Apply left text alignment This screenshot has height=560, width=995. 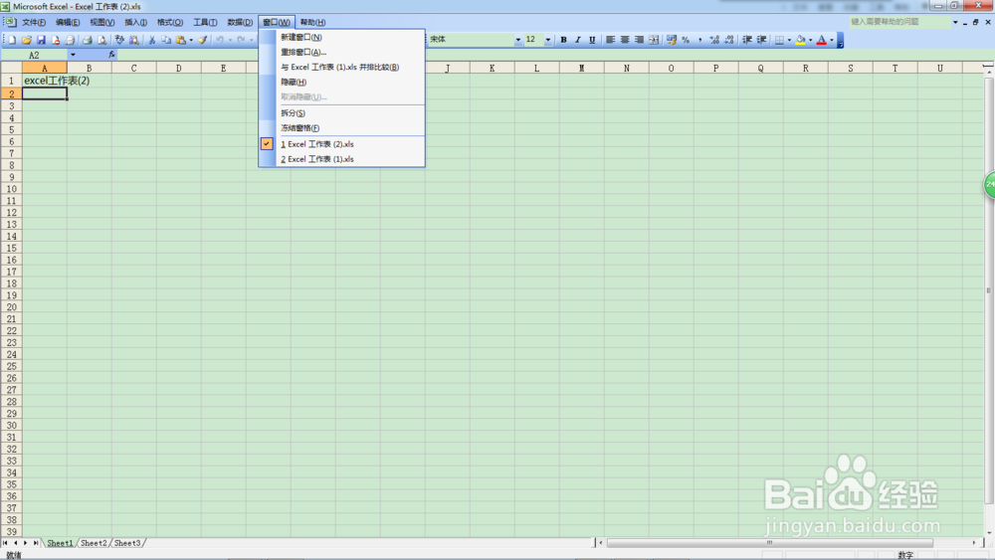611,40
